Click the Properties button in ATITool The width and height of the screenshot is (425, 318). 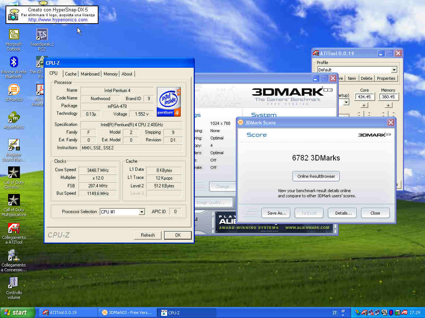[386, 78]
